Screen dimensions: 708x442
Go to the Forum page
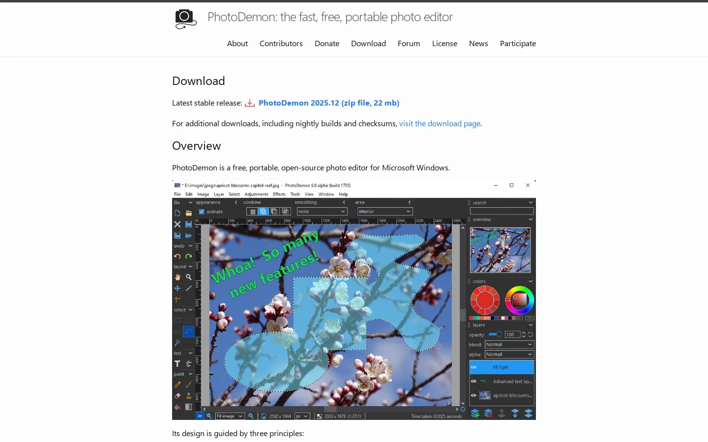tap(409, 44)
